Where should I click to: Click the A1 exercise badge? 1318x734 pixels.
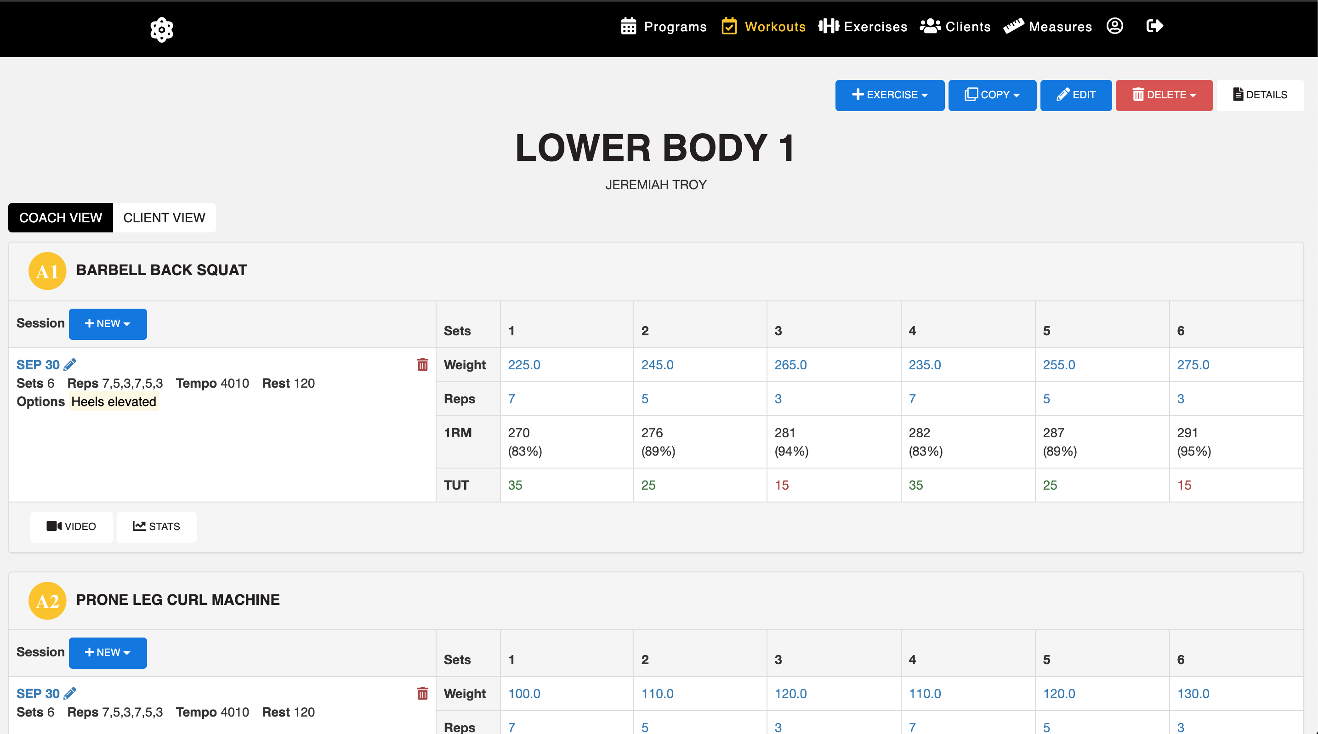point(47,271)
